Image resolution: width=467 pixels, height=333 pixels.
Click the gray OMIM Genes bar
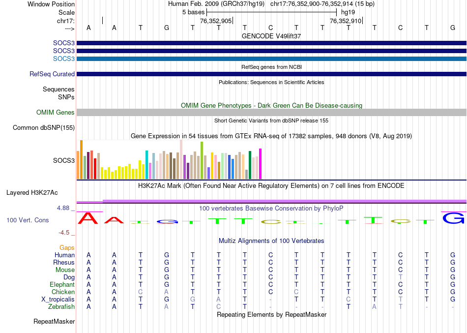tap(271, 112)
